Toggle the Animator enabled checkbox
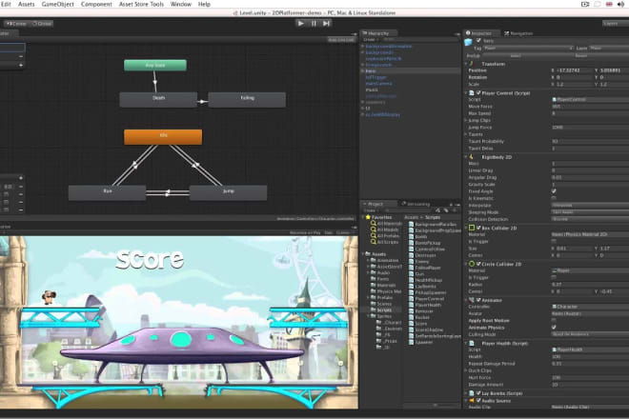The width and height of the screenshot is (629, 419). (478, 300)
